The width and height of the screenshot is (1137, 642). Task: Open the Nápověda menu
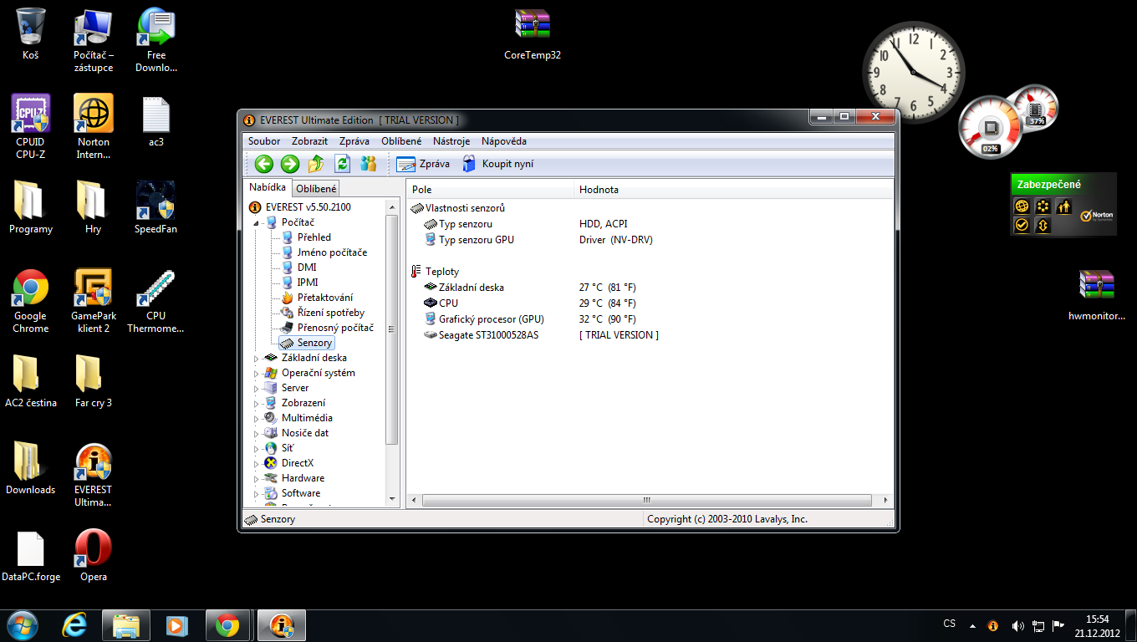(504, 141)
